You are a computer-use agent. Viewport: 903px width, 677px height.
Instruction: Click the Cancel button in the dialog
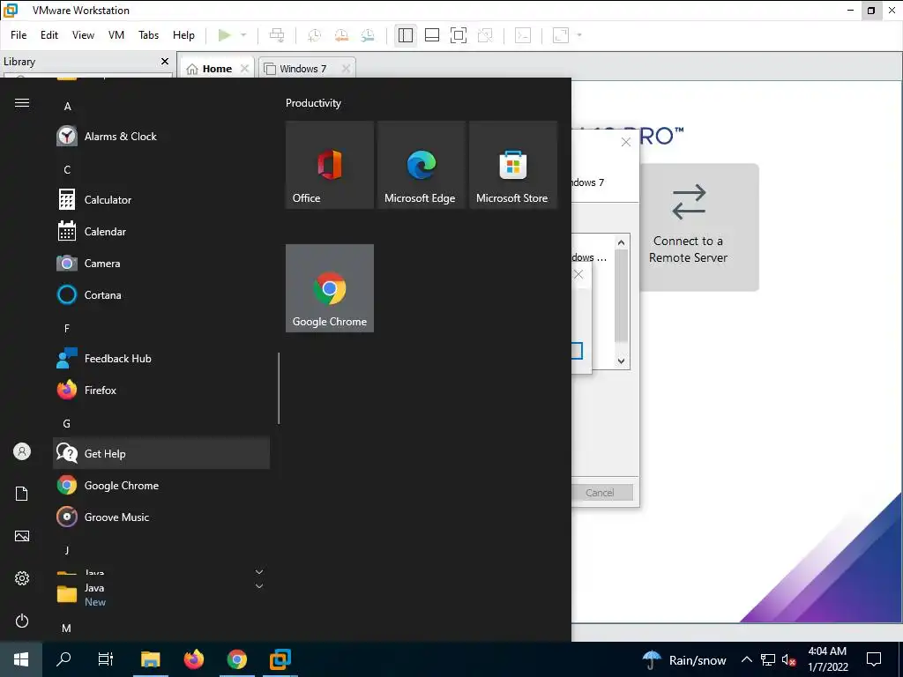(x=600, y=493)
